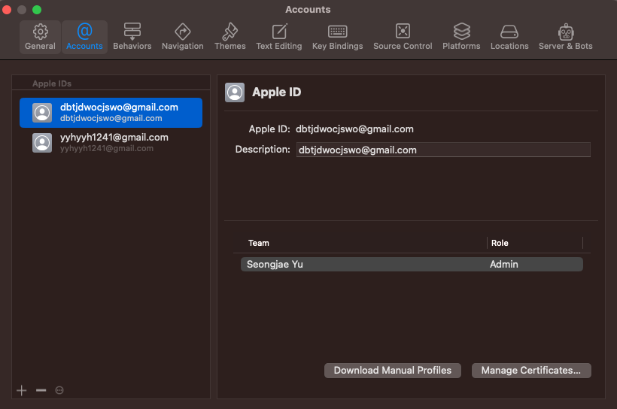
Task: Switch to the Navigation preferences tab
Action: tap(183, 37)
